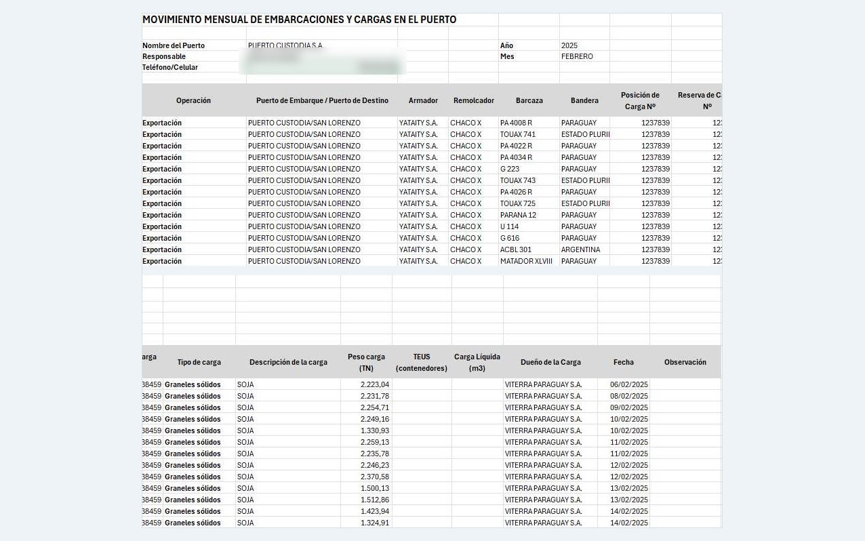Click the Año label cell
This screenshot has height=541, width=865.
click(506, 45)
